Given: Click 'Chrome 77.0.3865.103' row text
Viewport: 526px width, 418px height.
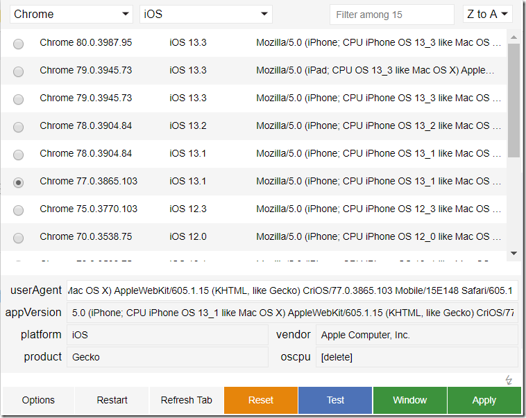Looking at the screenshot, I should pos(89,181).
